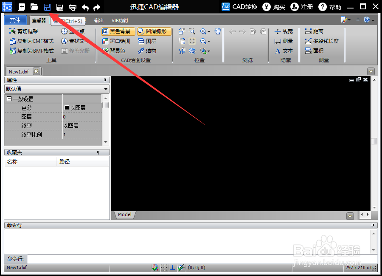Screen dimensions: 382x276
Task: Click the Save as PDF icon
Action: 60,7
